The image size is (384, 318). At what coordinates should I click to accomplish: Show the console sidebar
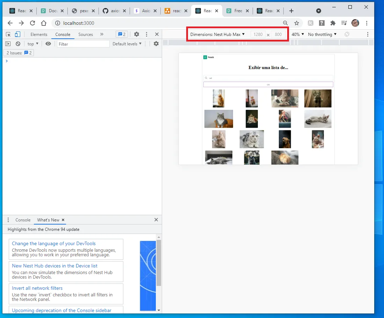coord(8,44)
